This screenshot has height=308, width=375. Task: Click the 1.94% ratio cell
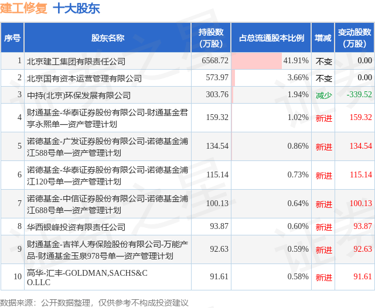click(271, 95)
